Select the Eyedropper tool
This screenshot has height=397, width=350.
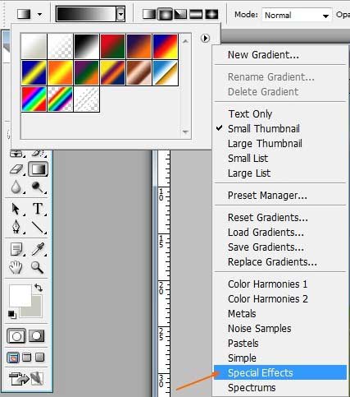click(38, 249)
